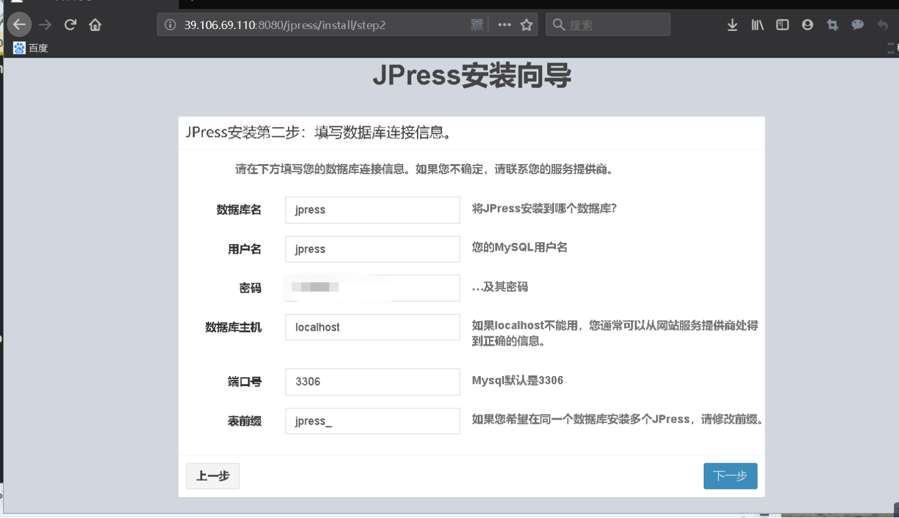
Task: Click the instruction line 请在下方填写
Action: point(425,170)
